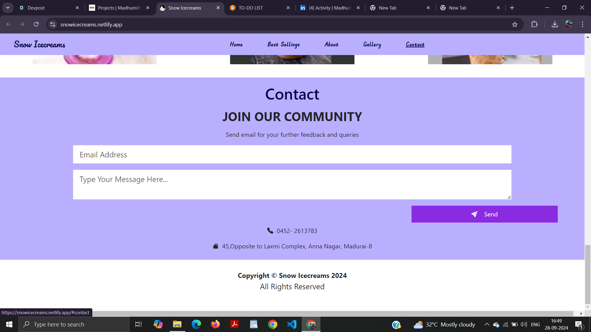View site information icon in address bar
The height and width of the screenshot is (332, 591).
tap(53, 24)
